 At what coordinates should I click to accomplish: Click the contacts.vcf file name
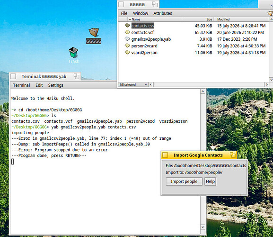pyautogui.click(x=142, y=32)
